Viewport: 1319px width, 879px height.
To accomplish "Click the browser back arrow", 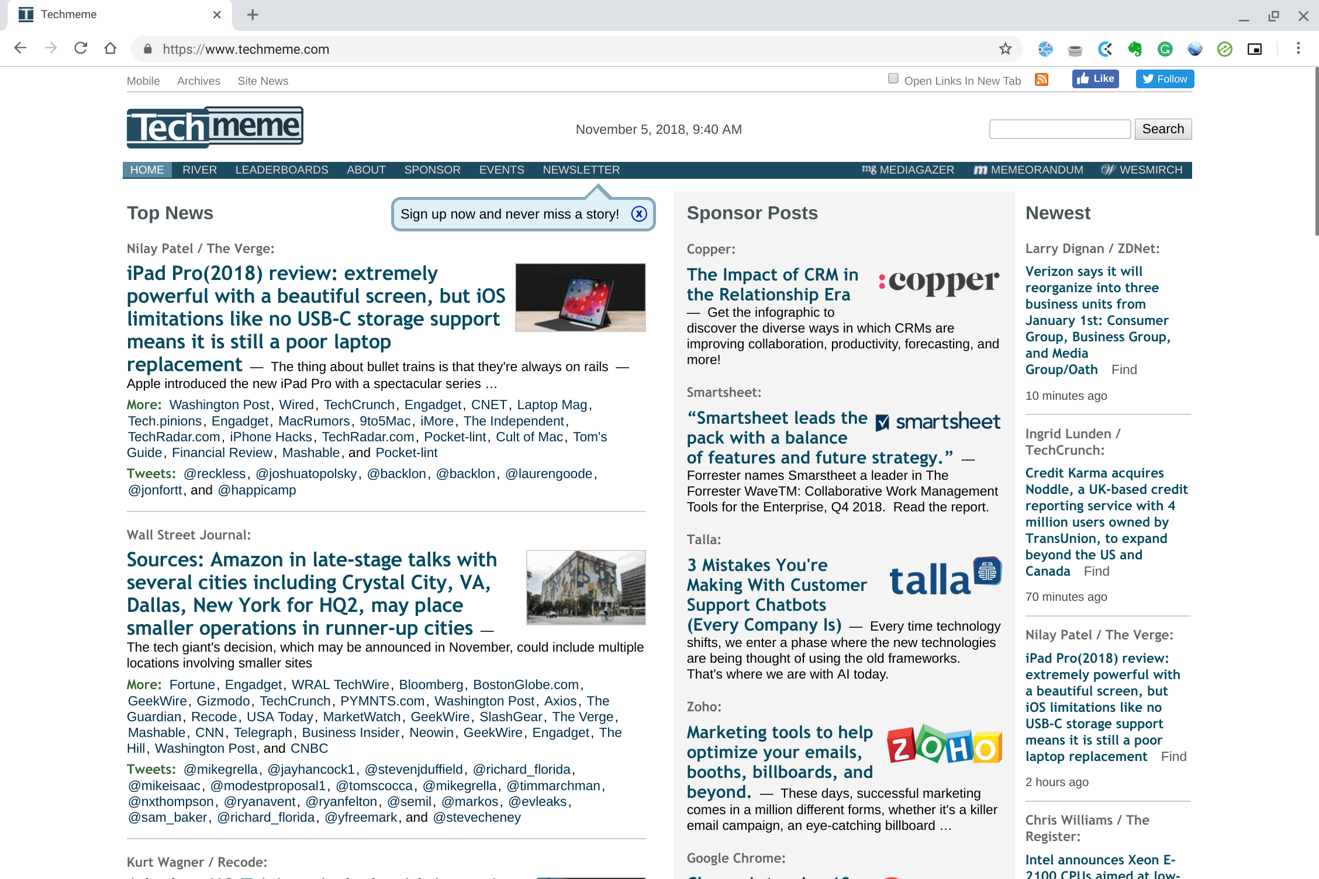I will (x=20, y=49).
